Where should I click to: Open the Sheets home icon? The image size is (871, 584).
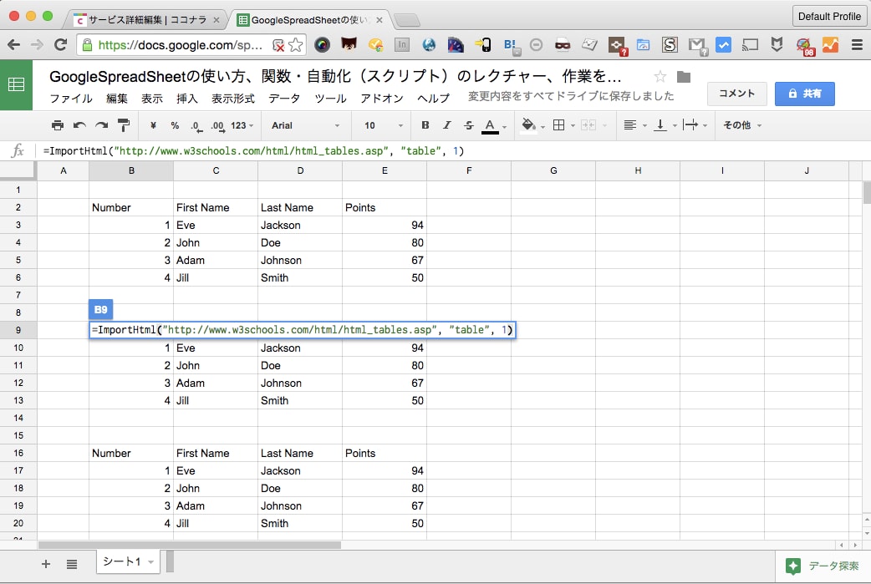(x=16, y=85)
